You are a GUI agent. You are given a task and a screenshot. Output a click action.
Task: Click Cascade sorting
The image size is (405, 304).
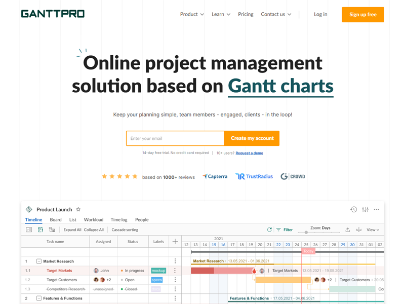click(125, 230)
